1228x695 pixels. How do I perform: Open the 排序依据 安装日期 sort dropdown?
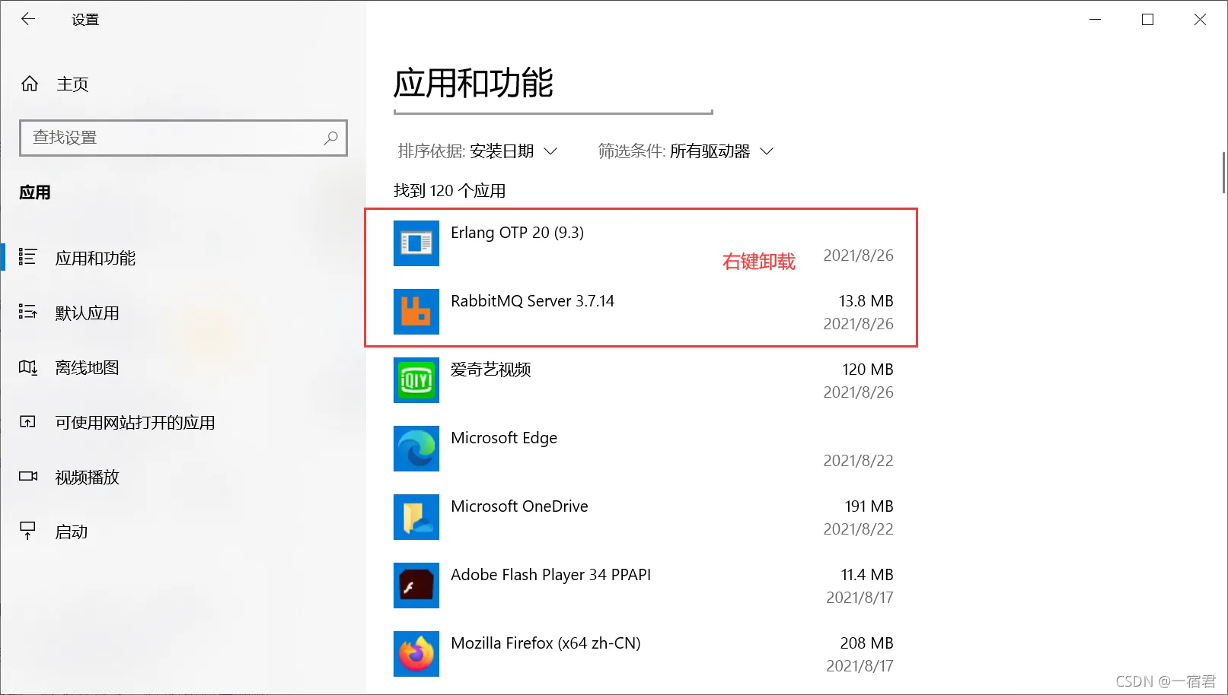[x=477, y=151]
